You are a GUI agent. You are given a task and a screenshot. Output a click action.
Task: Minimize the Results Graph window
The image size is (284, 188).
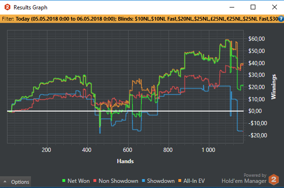click(232, 7)
